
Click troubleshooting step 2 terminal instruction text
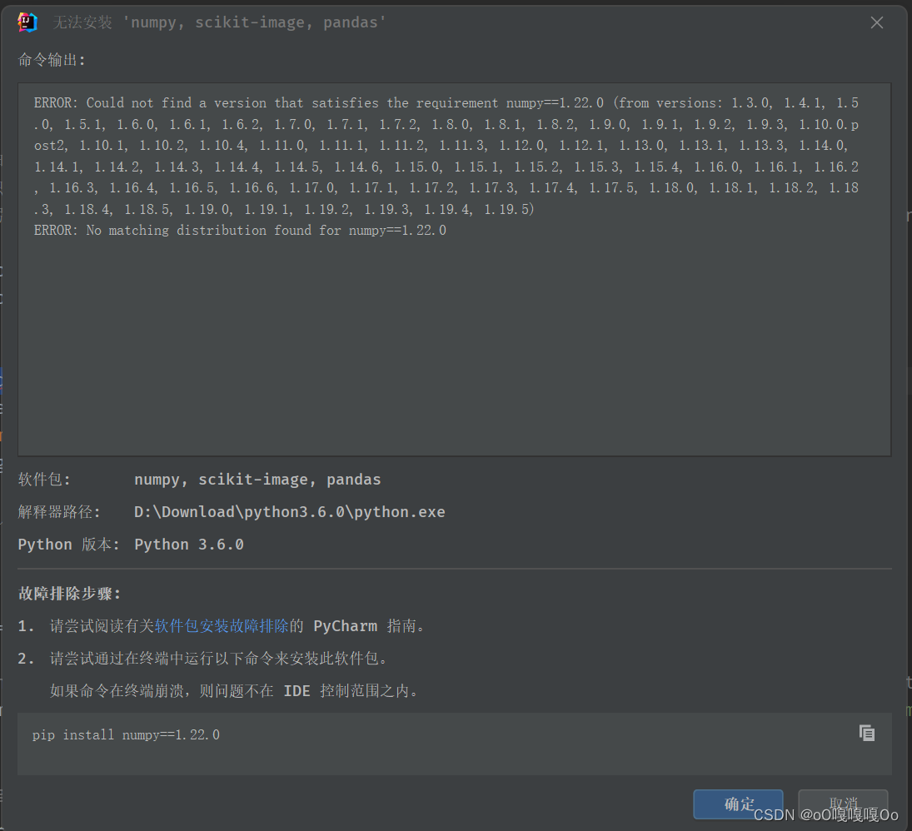(x=219, y=659)
